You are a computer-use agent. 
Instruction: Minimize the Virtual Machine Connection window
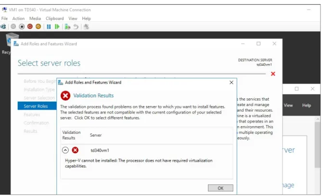[x=309, y=10]
